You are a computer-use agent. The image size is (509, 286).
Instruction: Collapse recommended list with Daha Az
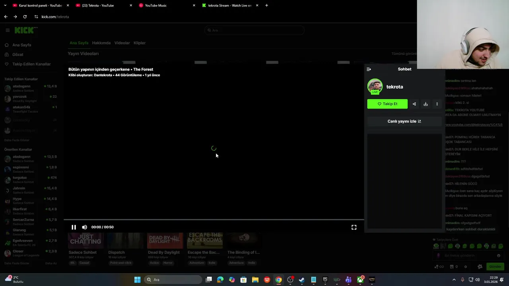[x=51, y=263]
